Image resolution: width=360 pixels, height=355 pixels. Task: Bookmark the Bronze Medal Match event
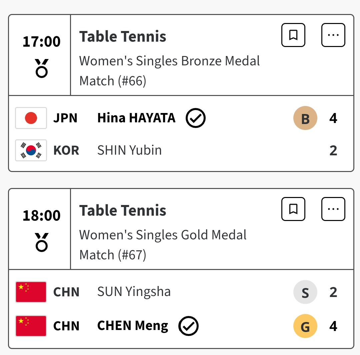pyautogui.click(x=293, y=35)
